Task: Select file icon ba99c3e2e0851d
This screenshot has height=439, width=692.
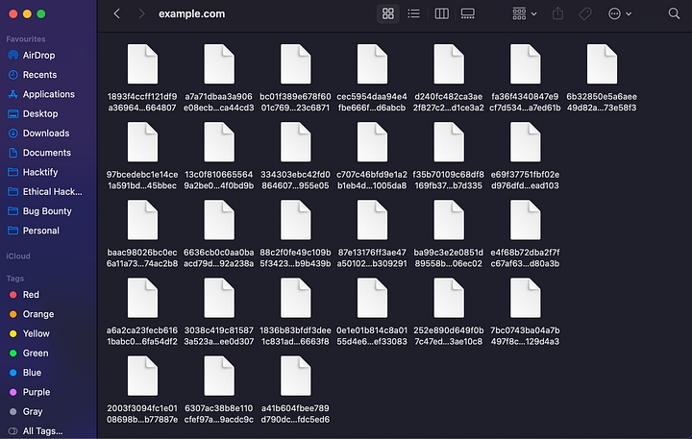Action: click(449, 220)
